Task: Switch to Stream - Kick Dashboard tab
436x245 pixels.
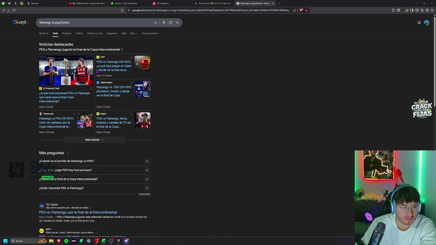Action: 129,3
